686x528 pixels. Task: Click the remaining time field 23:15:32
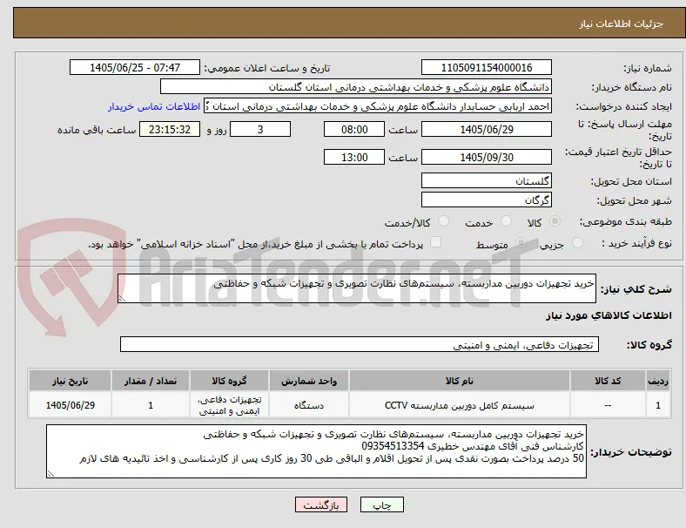(x=170, y=129)
